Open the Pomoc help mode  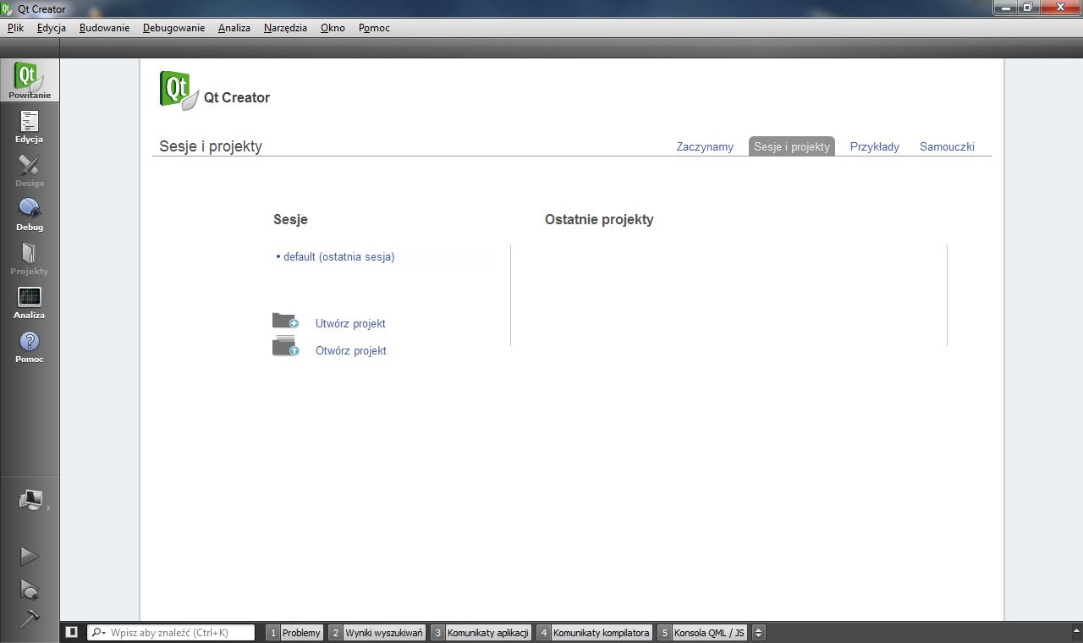pos(30,346)
